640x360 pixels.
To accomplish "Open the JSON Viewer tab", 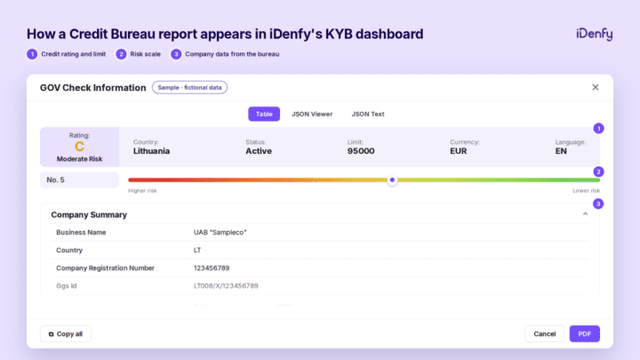I will pos(312,114).
